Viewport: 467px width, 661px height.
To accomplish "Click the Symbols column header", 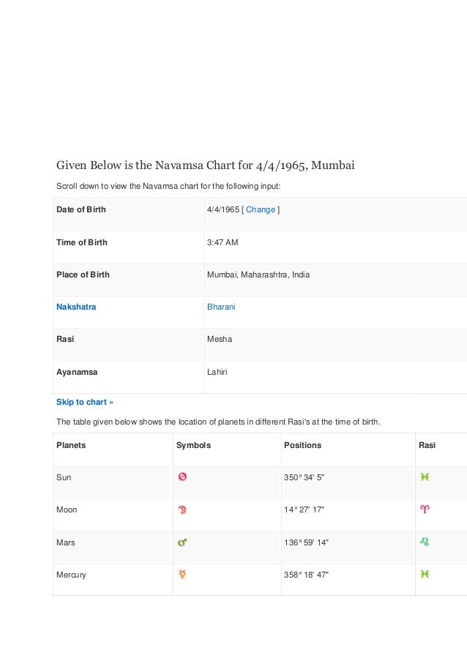I will pyautogui.click(x=193, y=445).
